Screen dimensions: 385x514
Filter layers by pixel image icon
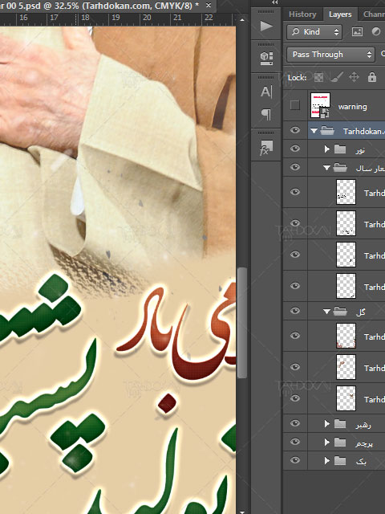tap(357, 31)
